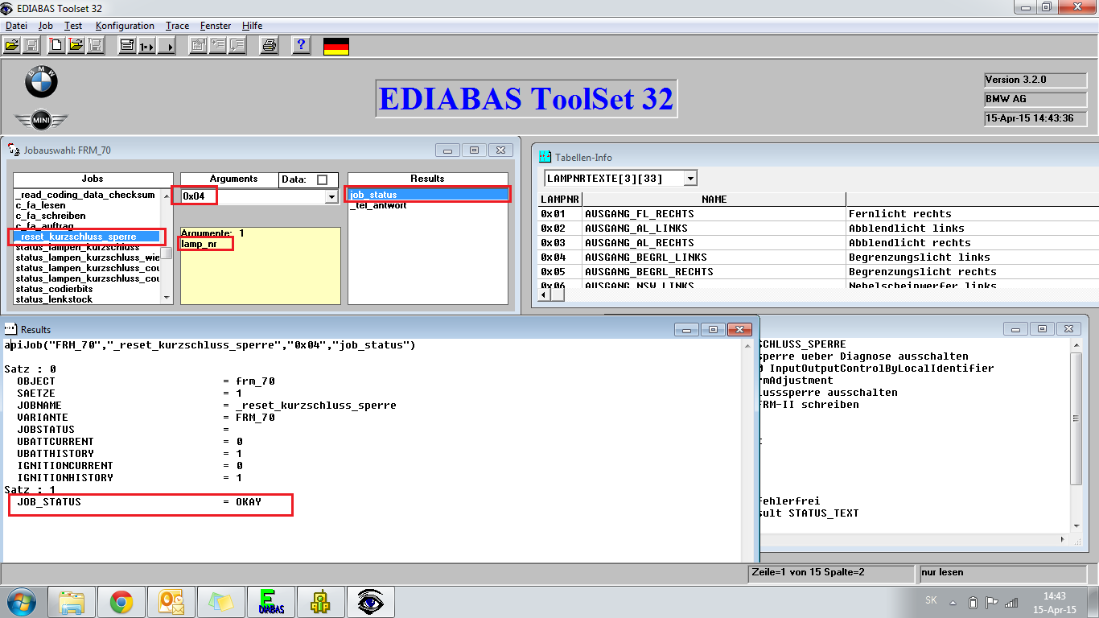Switch language via the German flag icon
1099x618 pixels.
coord(335,46)
